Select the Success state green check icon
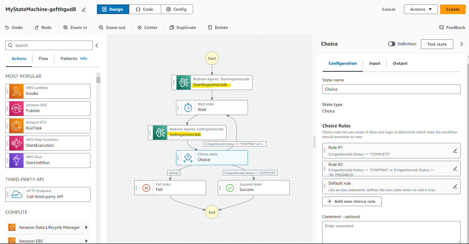The width and height of the screenshot is (469, 244). tap(230, 188)
